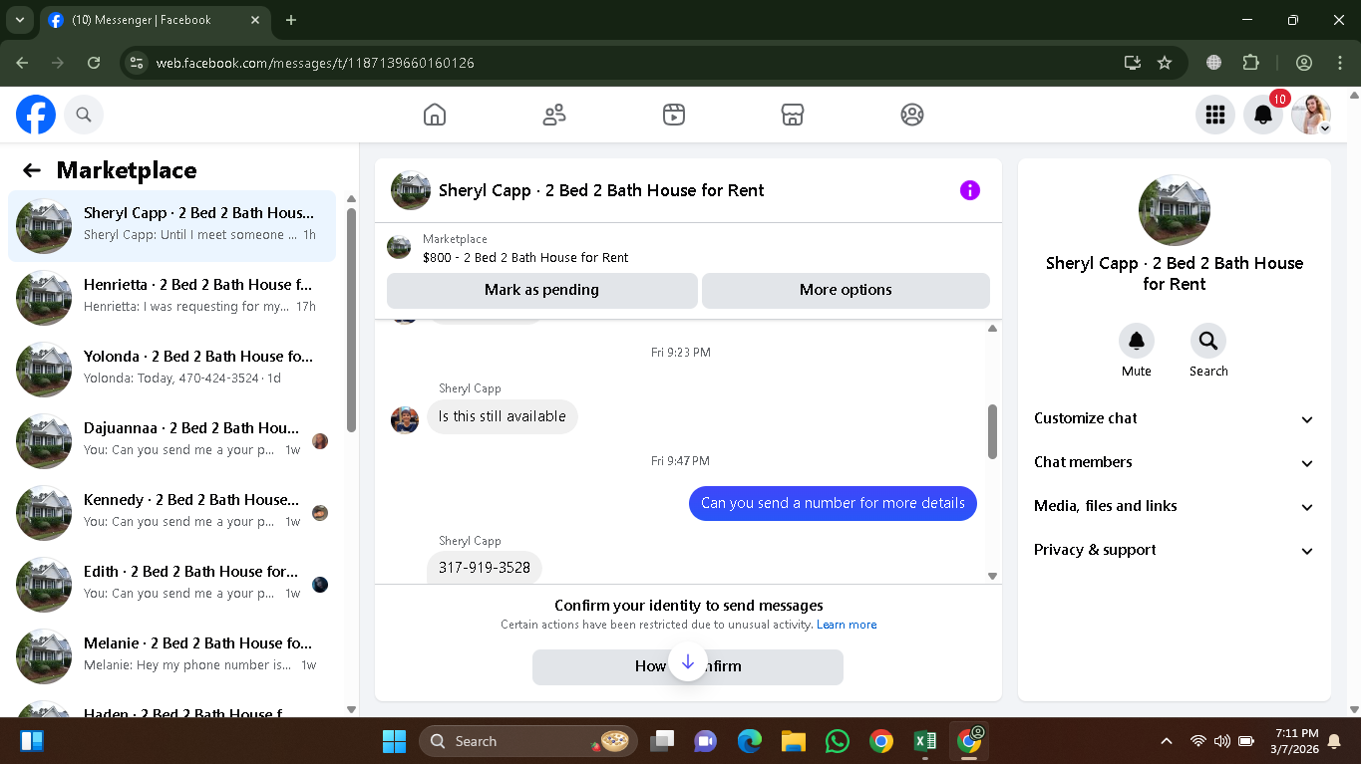The image size is (1361, 764).
Task: Open Task View from the taskbar
Action: (x=662, y=741)
